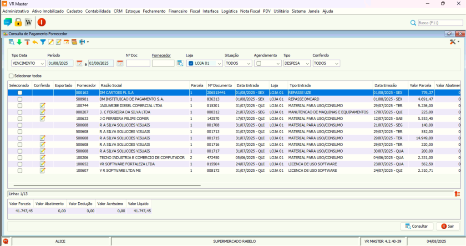466x246 pixels.
Task: Click the yellow padlock icon
Action: tap(18, 22)
